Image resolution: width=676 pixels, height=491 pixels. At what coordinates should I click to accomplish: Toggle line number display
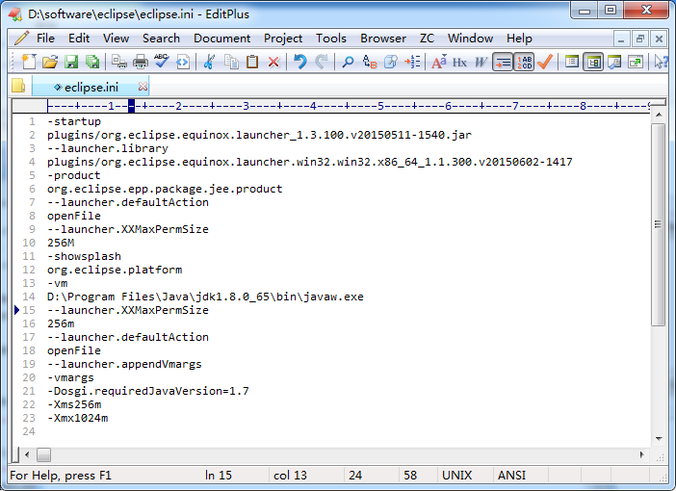click(x=524, y=62)
